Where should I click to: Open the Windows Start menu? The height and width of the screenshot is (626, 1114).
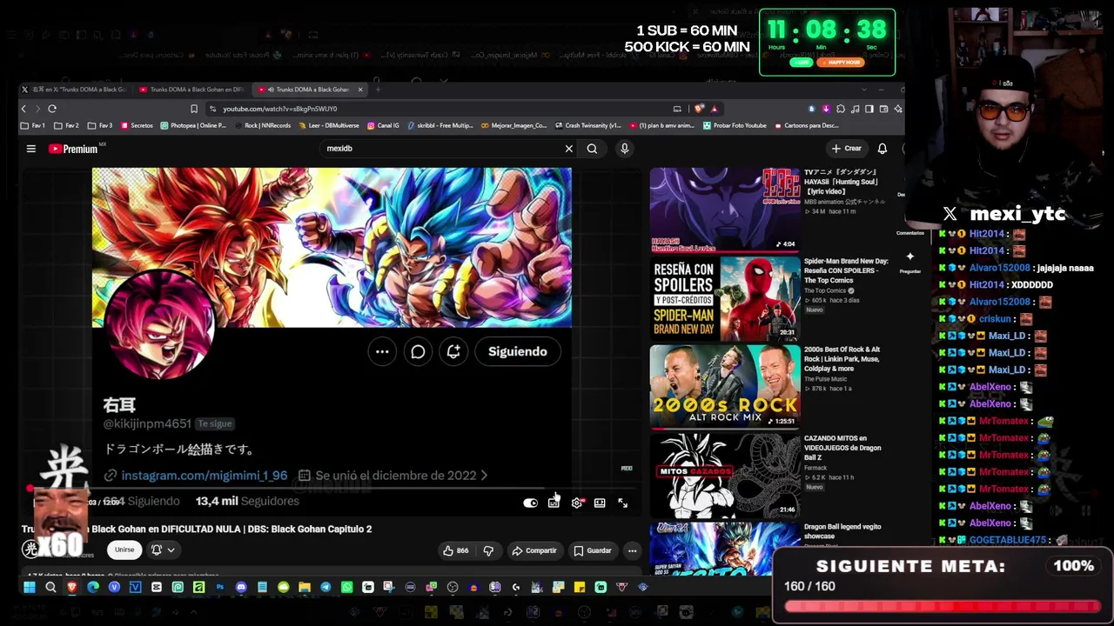pos(29,588)
